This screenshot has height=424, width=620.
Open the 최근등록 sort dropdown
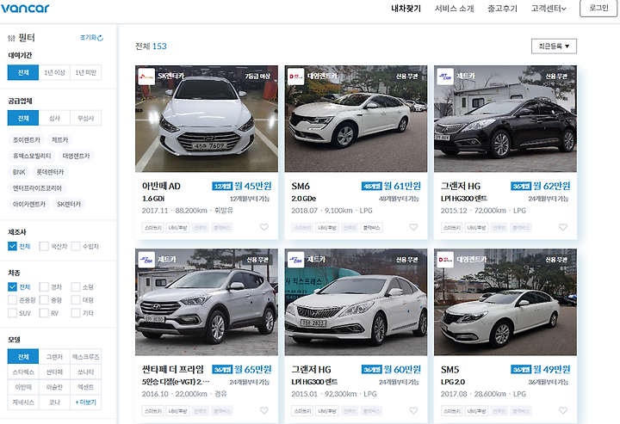click(x=554, y=46)
